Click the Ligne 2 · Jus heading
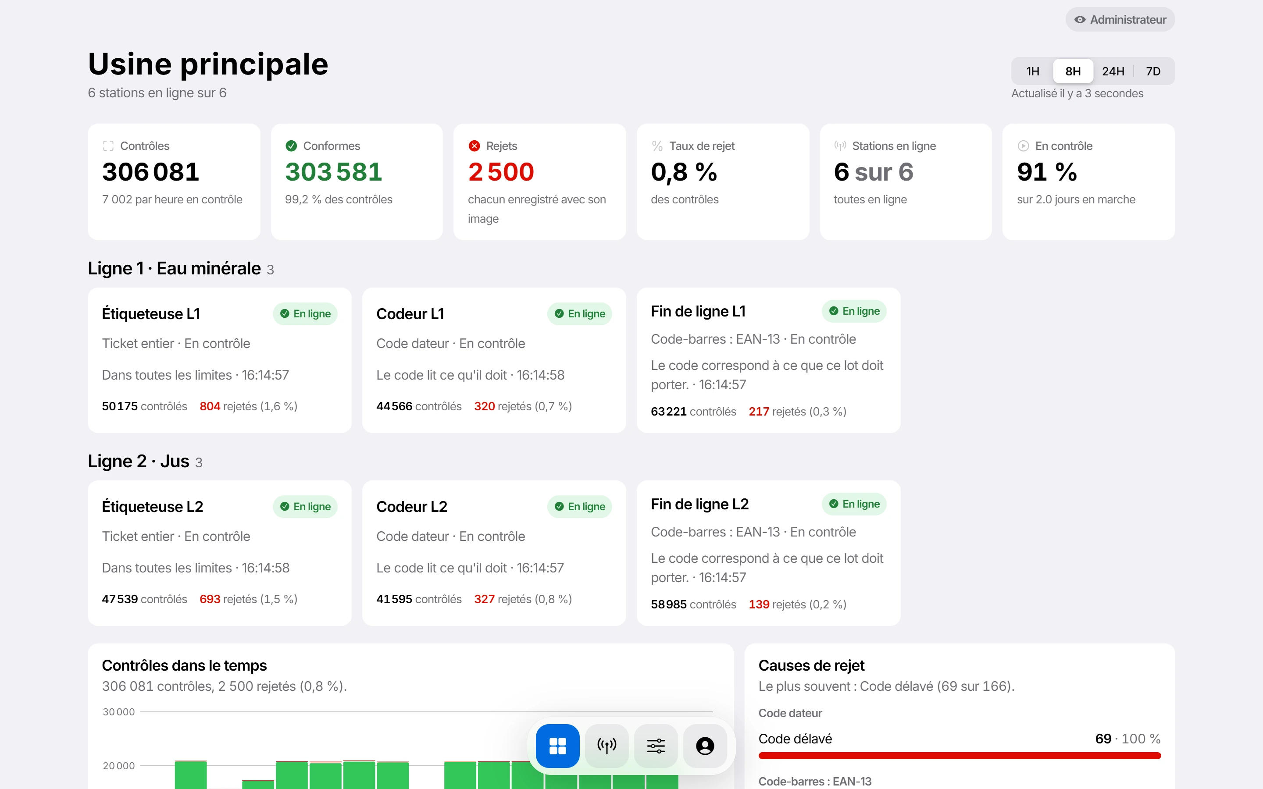This screenshot has width=1263, height=789. point(138,461)
